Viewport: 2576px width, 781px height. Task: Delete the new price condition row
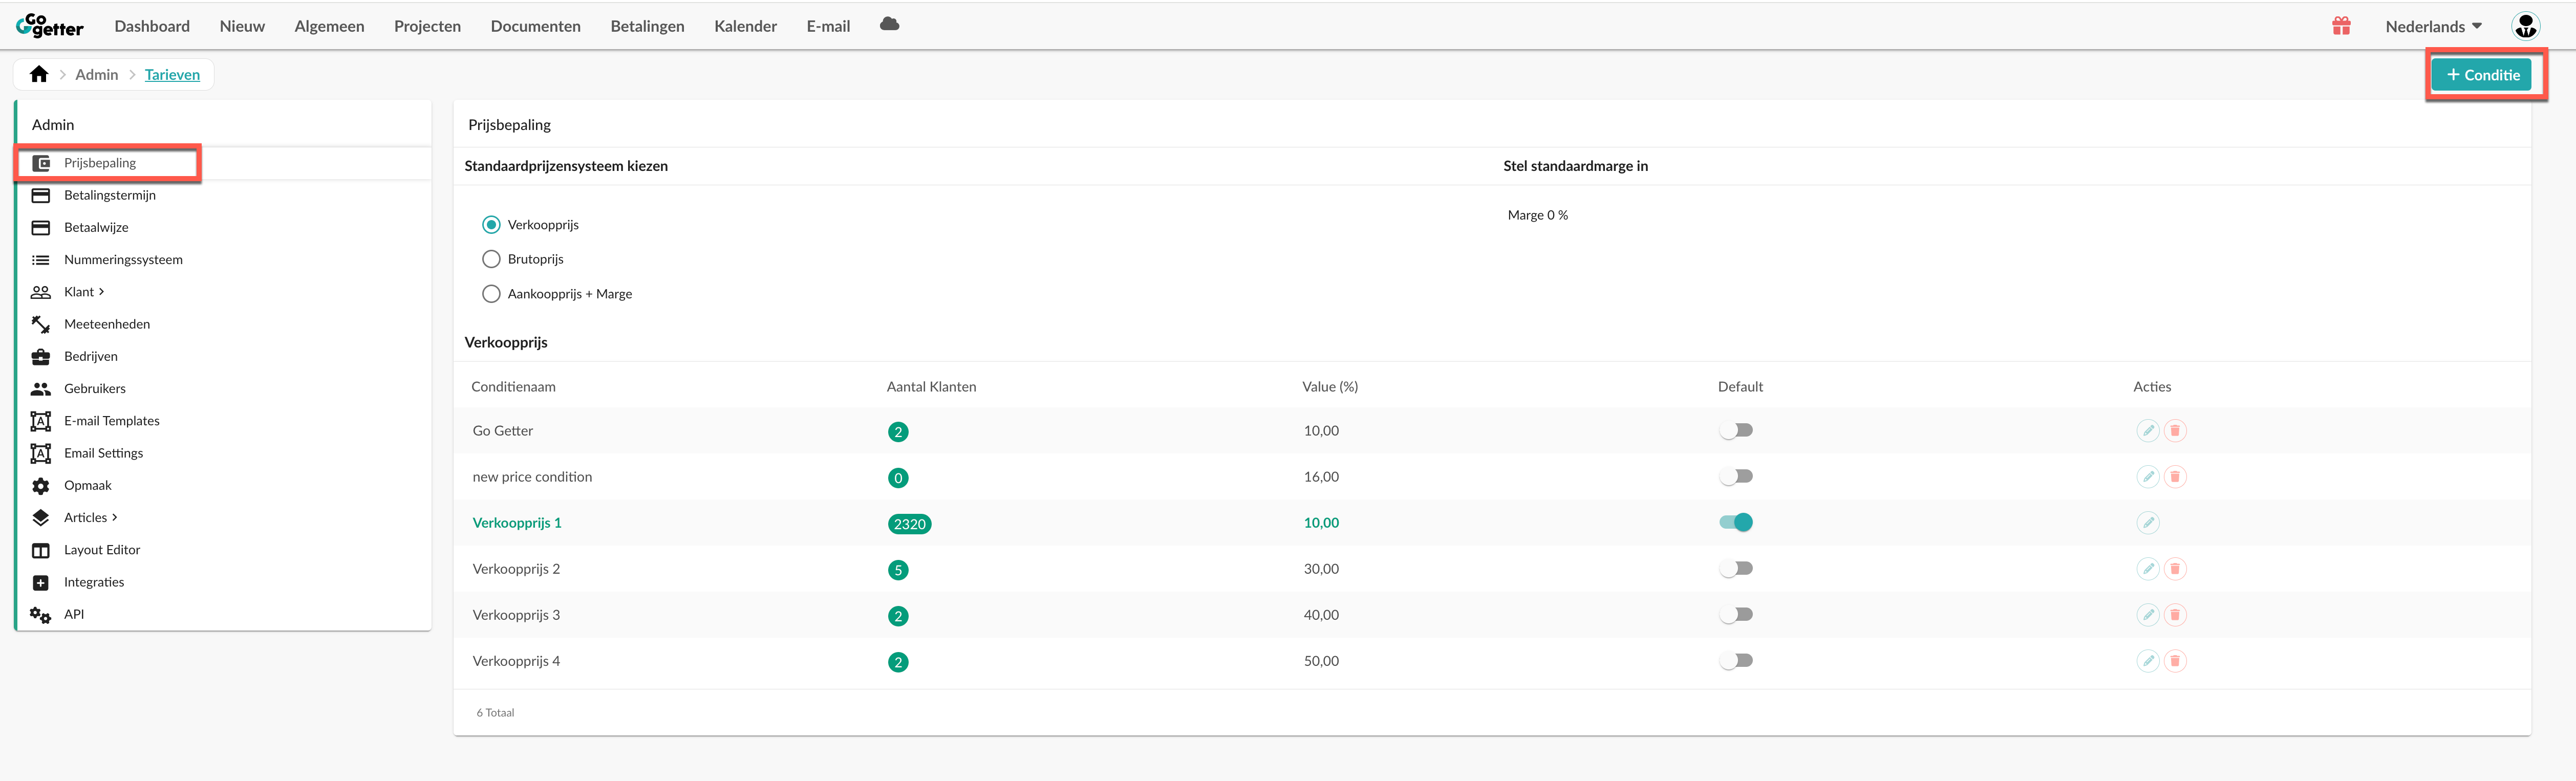(2174, 477)
